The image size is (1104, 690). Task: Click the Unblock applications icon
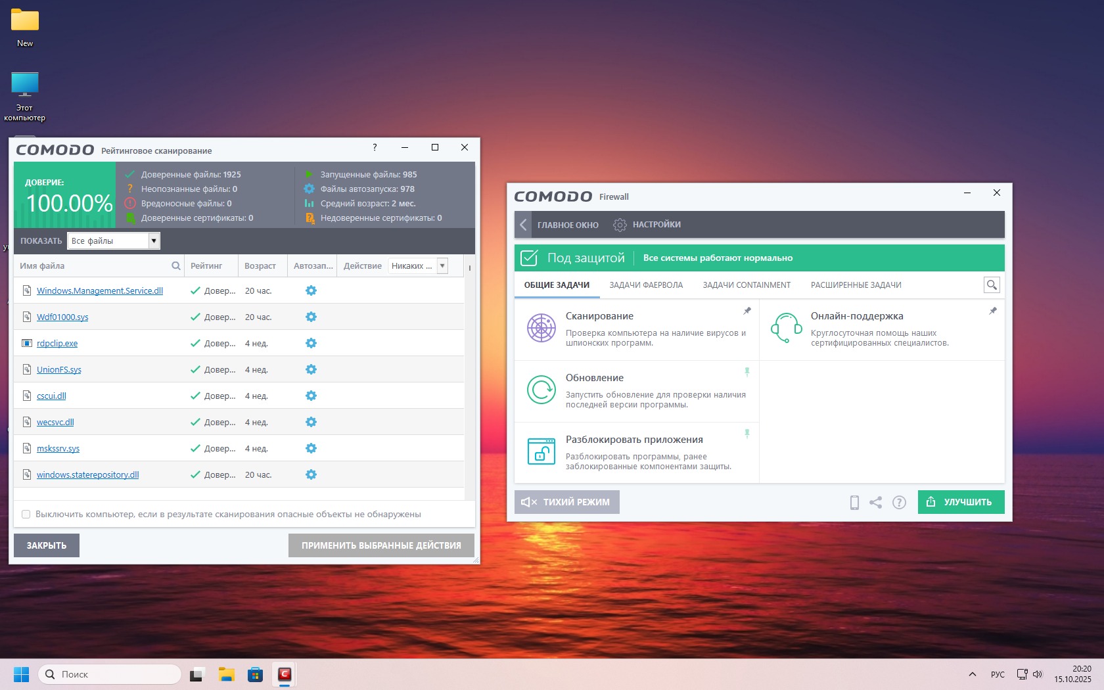(541, 451)
